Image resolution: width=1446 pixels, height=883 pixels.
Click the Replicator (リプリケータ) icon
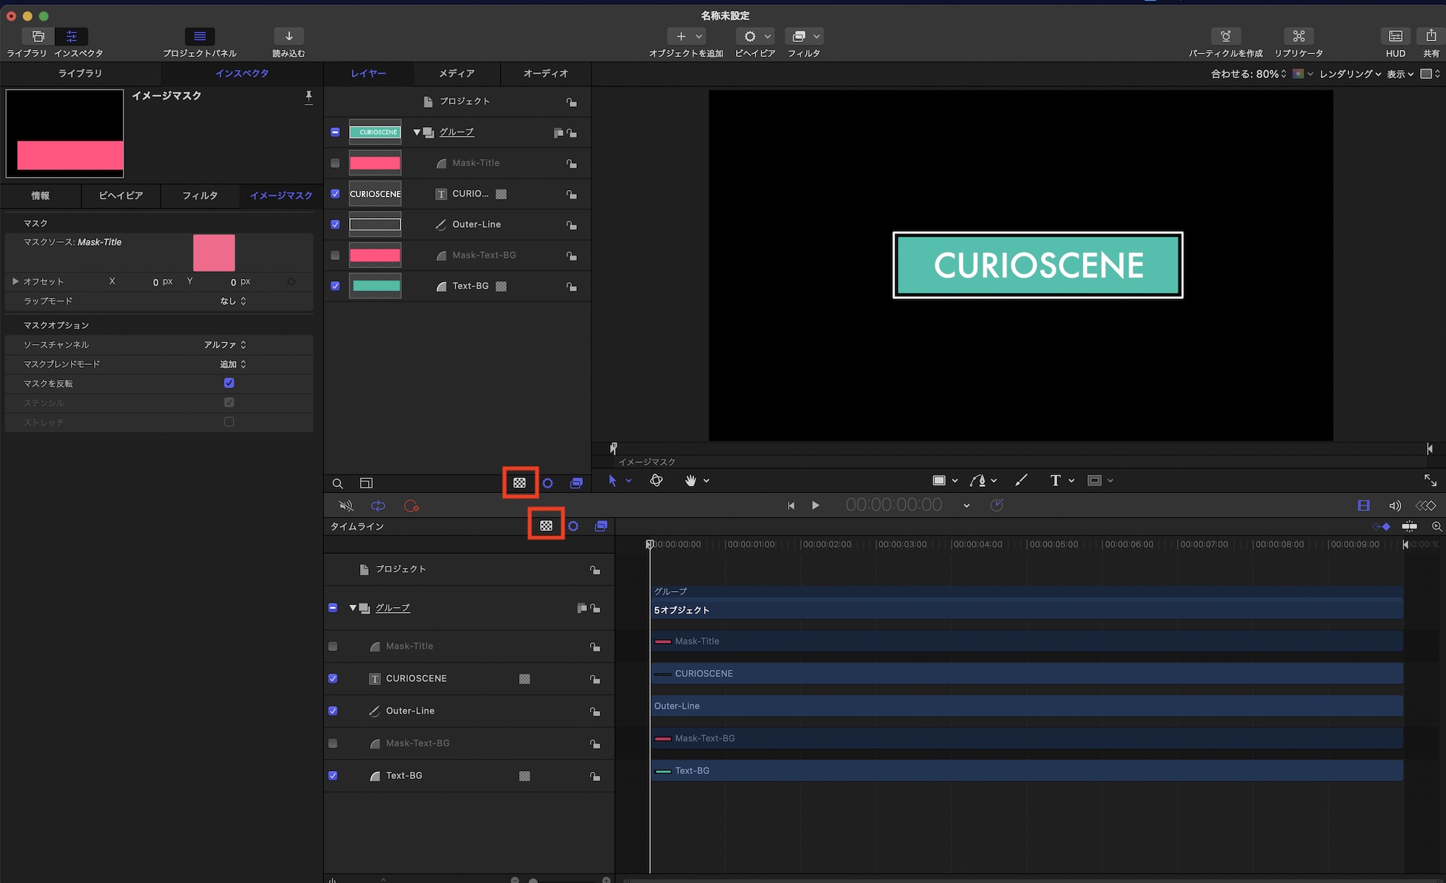click(x=1299, y=36)
